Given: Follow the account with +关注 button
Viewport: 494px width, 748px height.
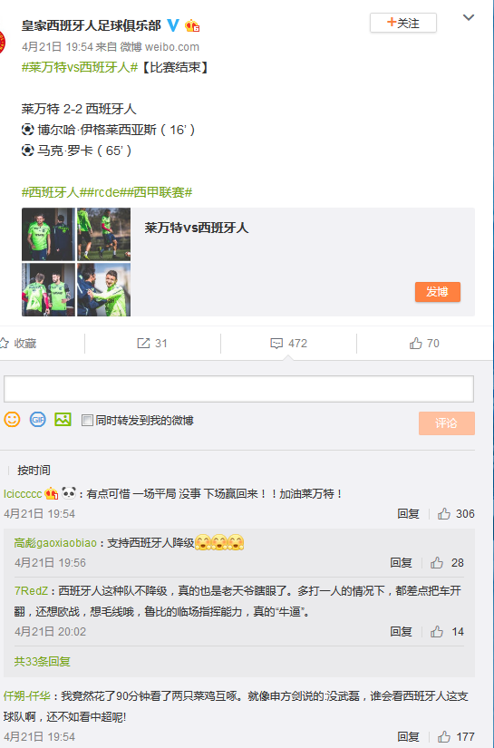Looking at the screenshot, I should (x=403, y=23).
